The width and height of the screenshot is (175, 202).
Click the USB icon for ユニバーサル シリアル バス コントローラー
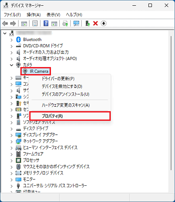tap(18, 186)
